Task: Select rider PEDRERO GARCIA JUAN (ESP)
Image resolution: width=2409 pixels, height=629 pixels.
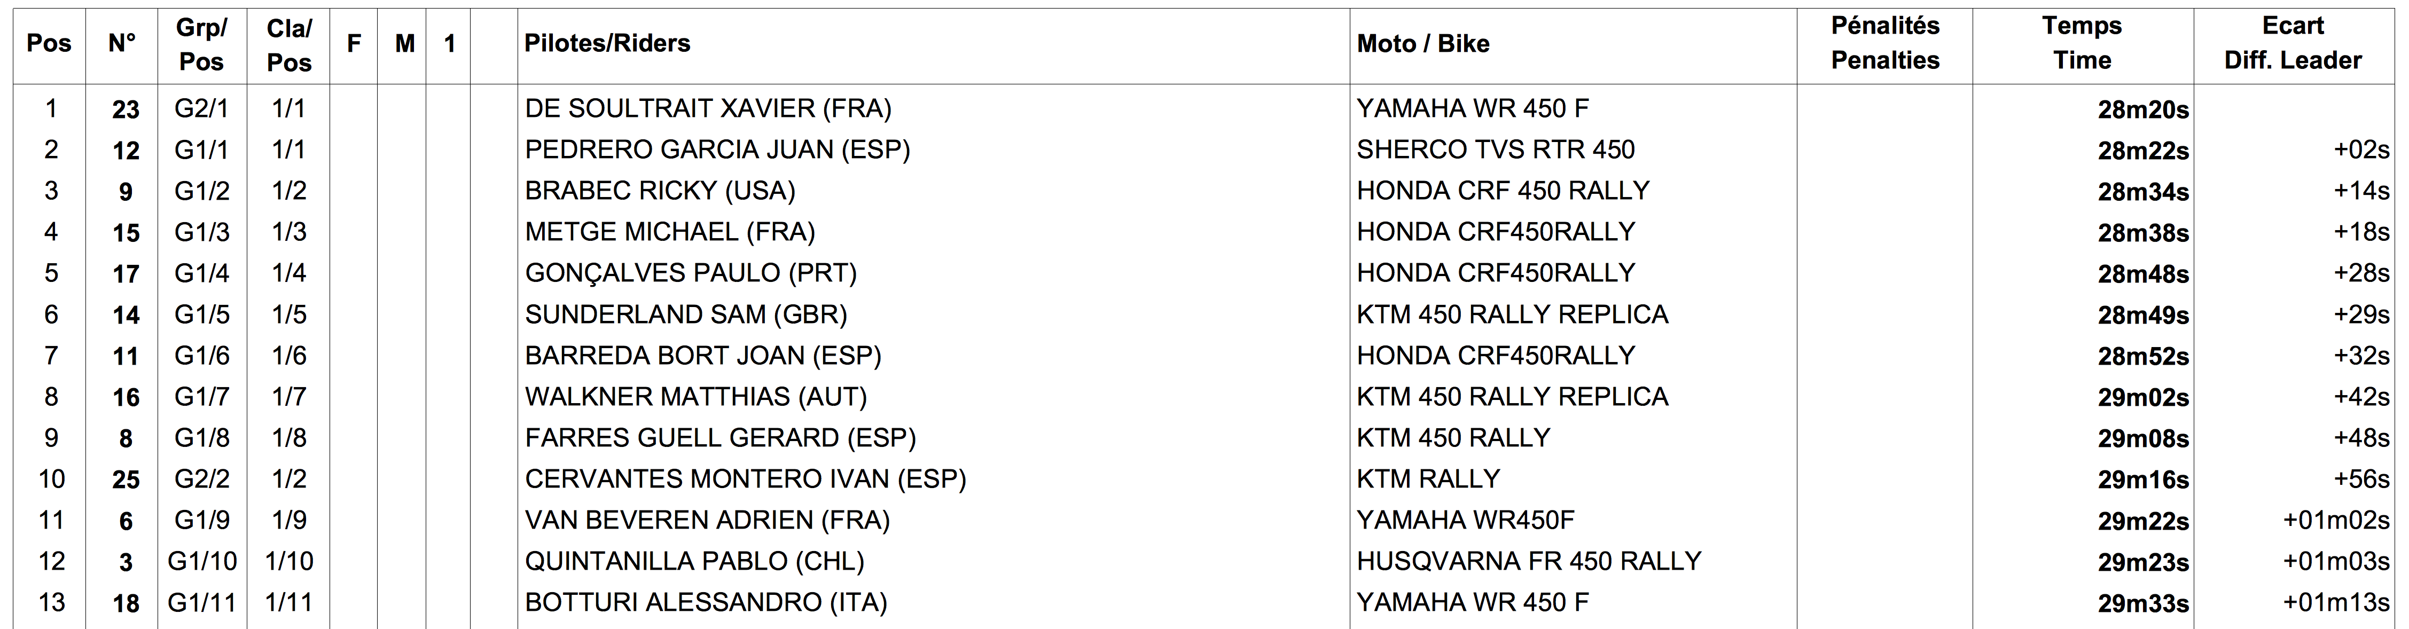Action: [717, 150]
